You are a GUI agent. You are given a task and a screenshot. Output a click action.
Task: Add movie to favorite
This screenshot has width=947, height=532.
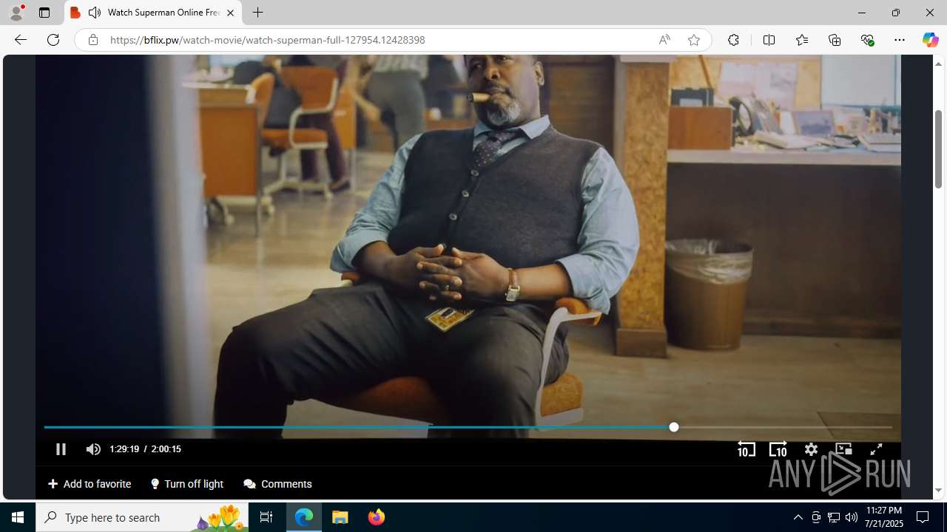pyautogui.click(x=90, y=484)
